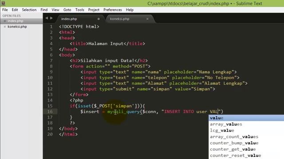Click the 'Silahkan input Data!' heading text

click(107, 61)
